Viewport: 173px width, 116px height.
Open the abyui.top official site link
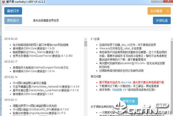(126, 82)
